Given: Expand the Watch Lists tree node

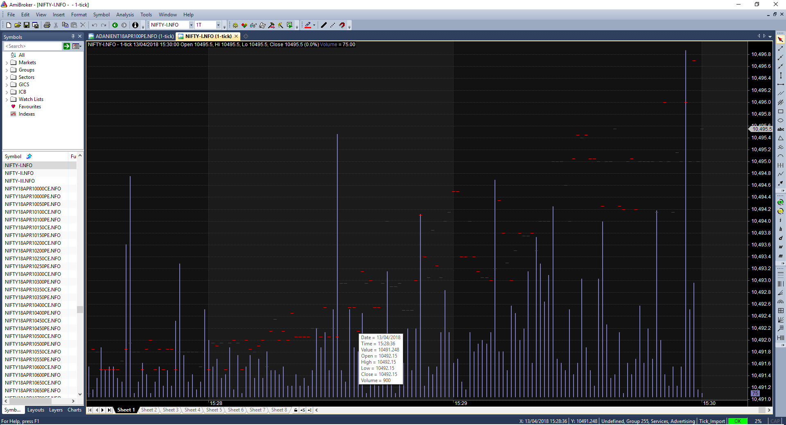Looking at the screenshot, I should 7,100.
